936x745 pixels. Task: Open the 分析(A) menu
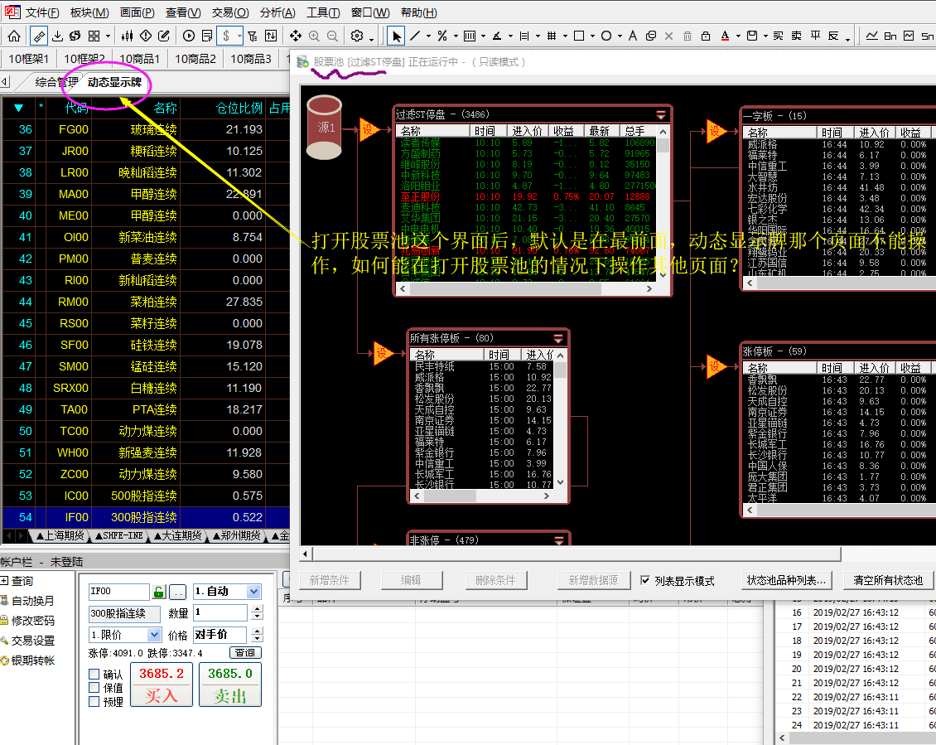(277, 12)
